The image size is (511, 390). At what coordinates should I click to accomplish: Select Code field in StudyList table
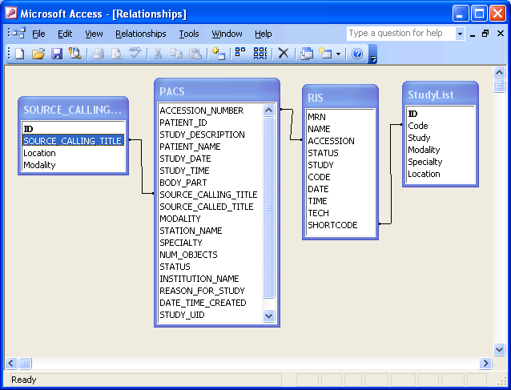418,126
